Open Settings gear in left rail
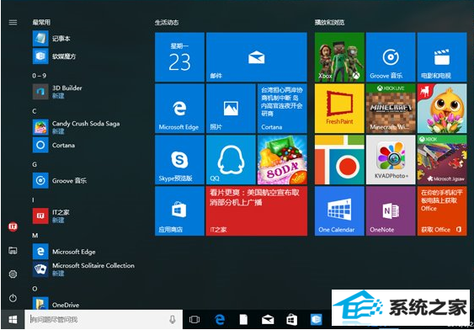This screenshot has width=474, height=330. (x=13, y=274)
